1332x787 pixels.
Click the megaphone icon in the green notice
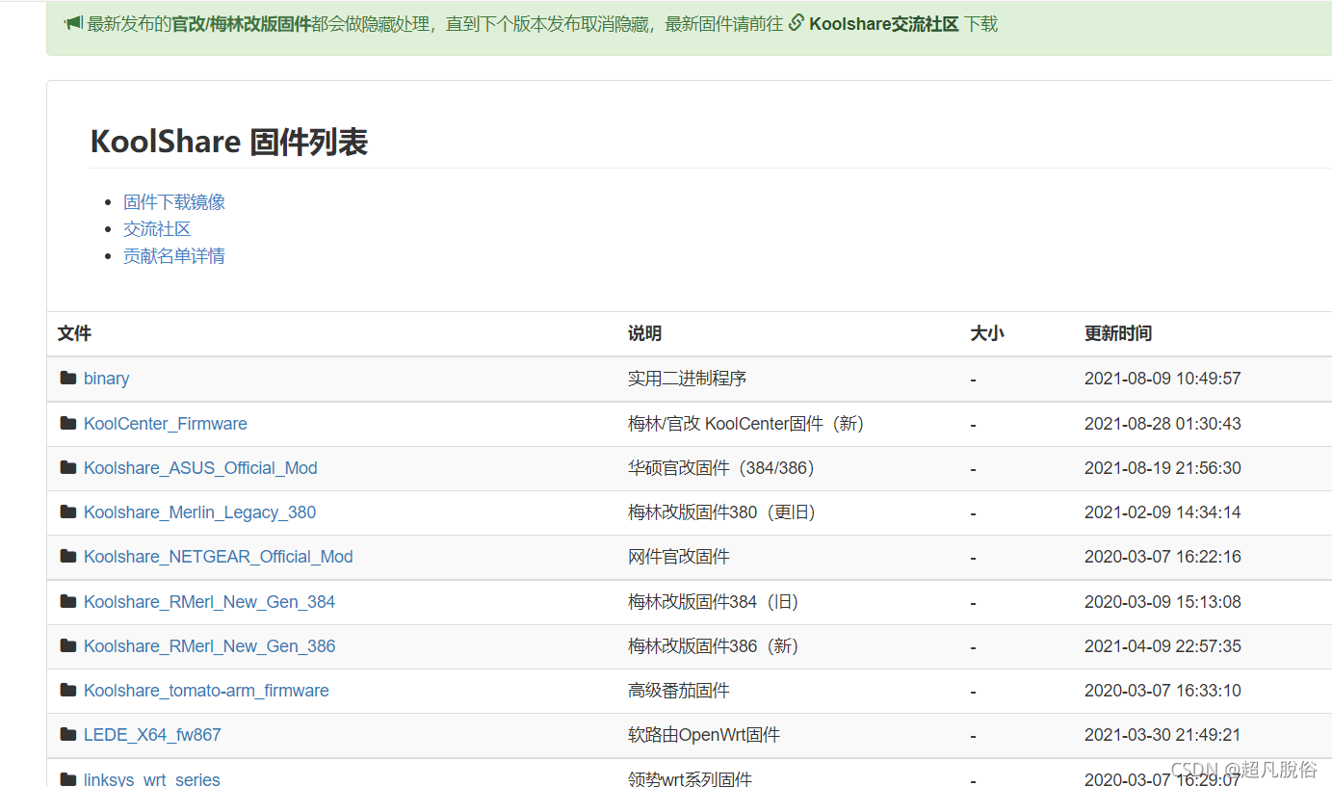tap(73, 23)
